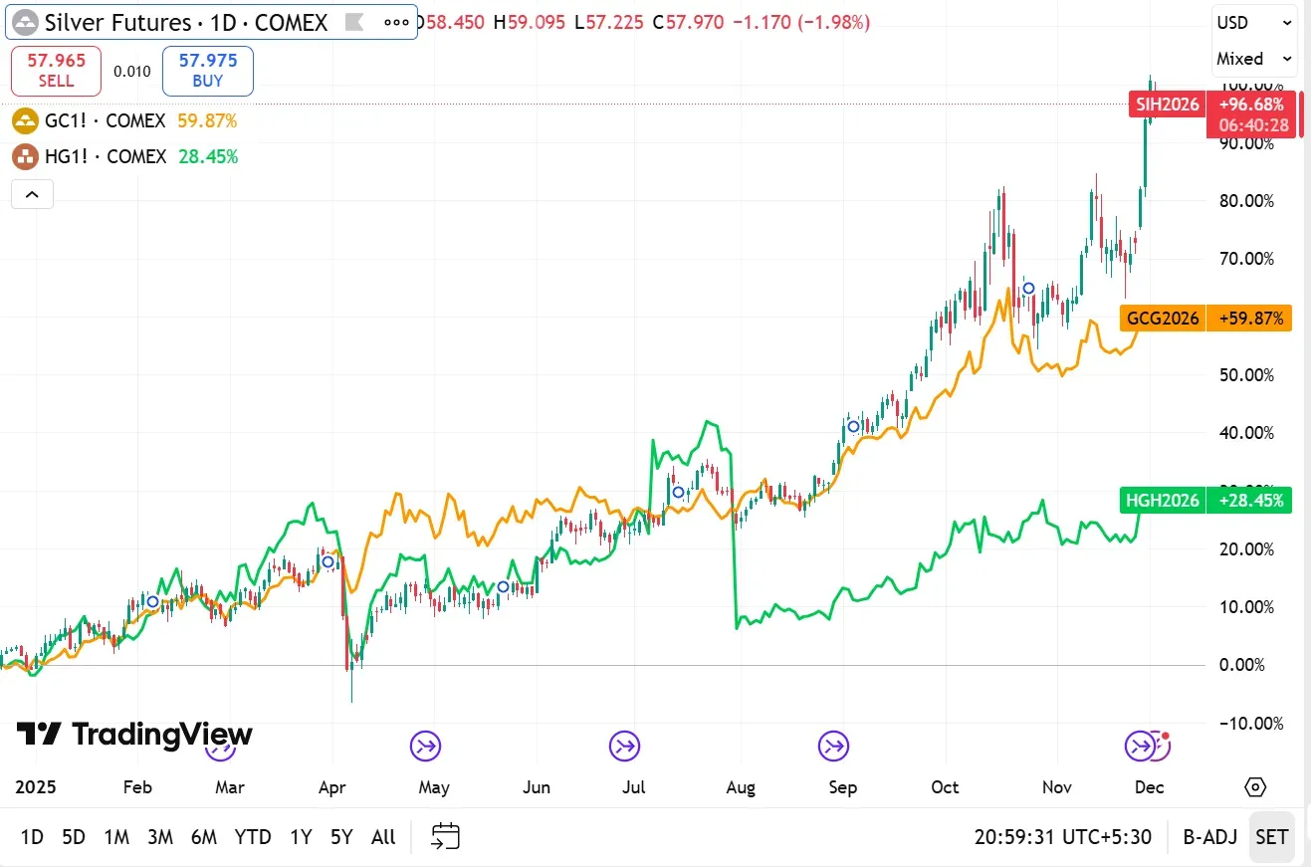This screenshot has height=867, width=1311.
Task: Open chart settings gear icon
Action: 1255,787
